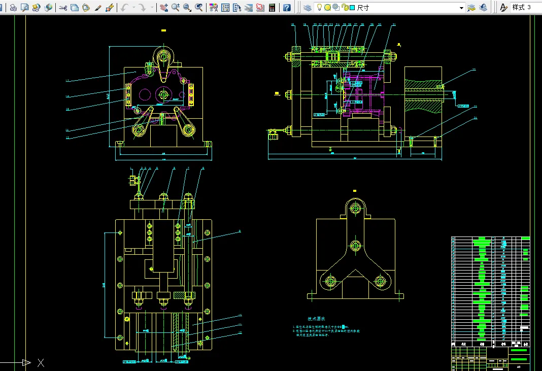Click the Undo arrow
Screen dimensions: 542x371
125,7
